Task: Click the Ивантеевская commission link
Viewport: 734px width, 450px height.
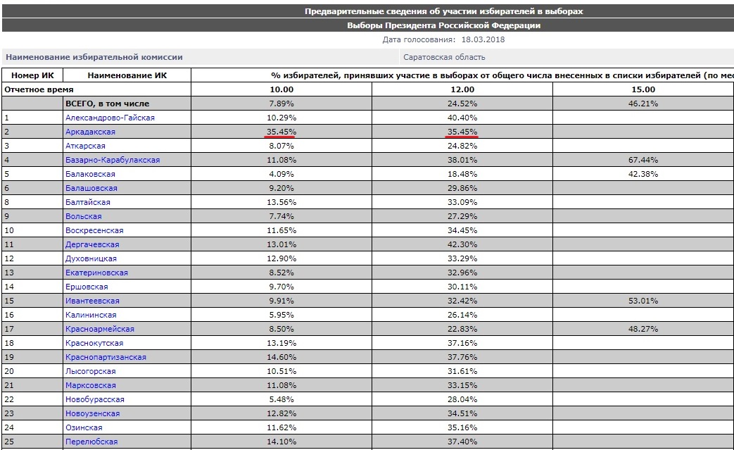Action: pyautogui.click(x=92, y=300)
